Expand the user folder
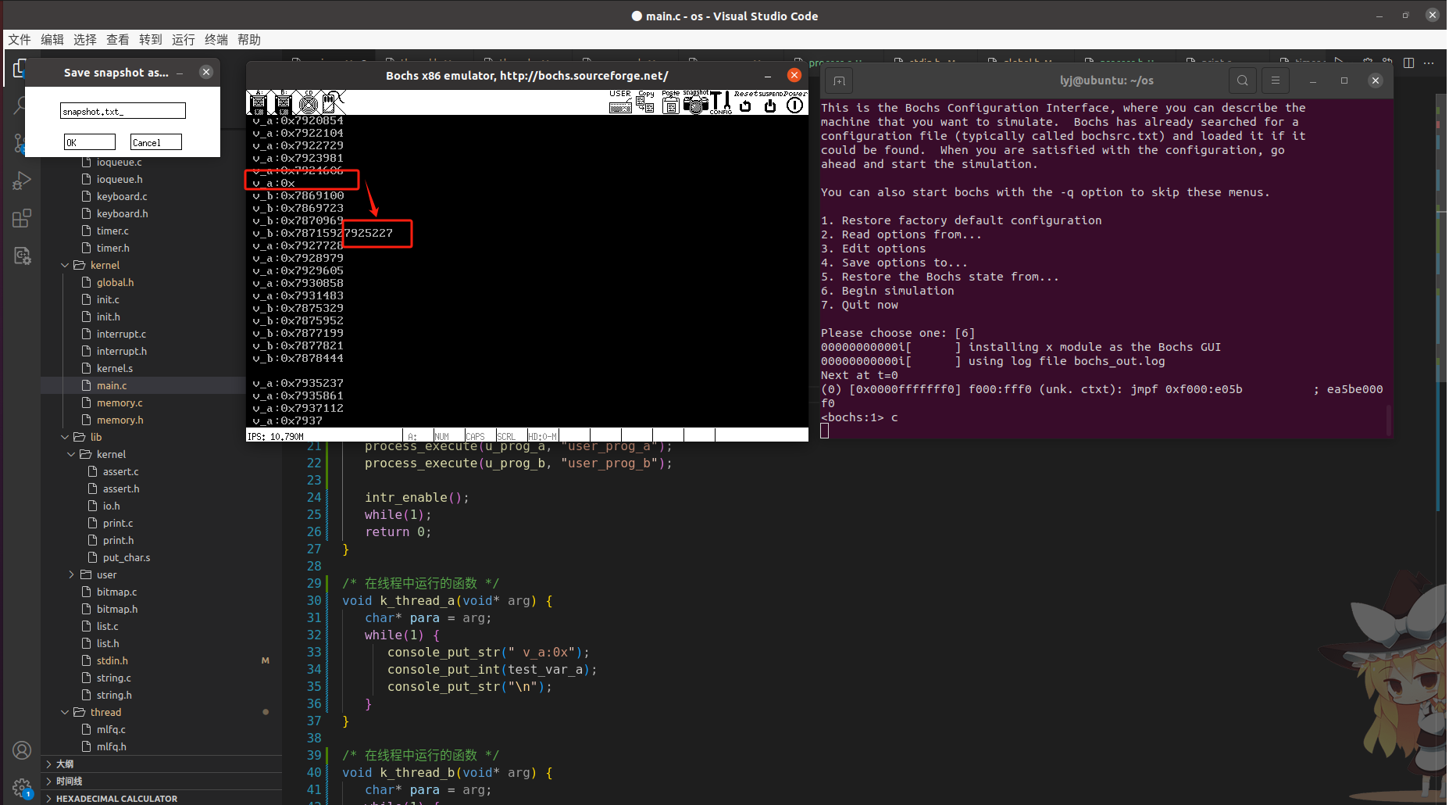This screenshot has width=1449, height=805. (106, 574)
